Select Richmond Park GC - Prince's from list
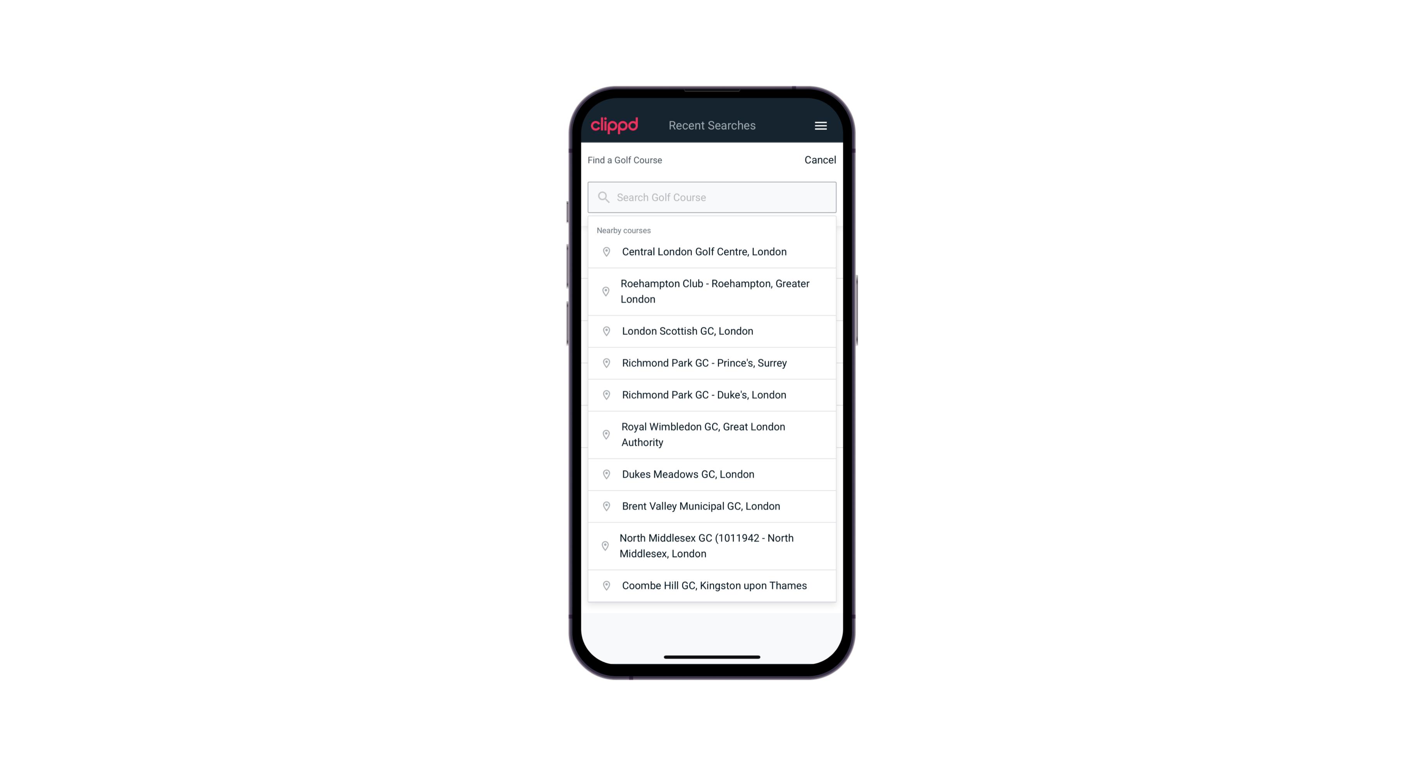This screenshot has width=1425, height=766. click(712, 363)
